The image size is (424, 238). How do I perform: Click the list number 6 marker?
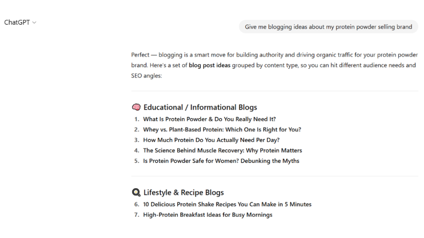(x=137, y=204)
